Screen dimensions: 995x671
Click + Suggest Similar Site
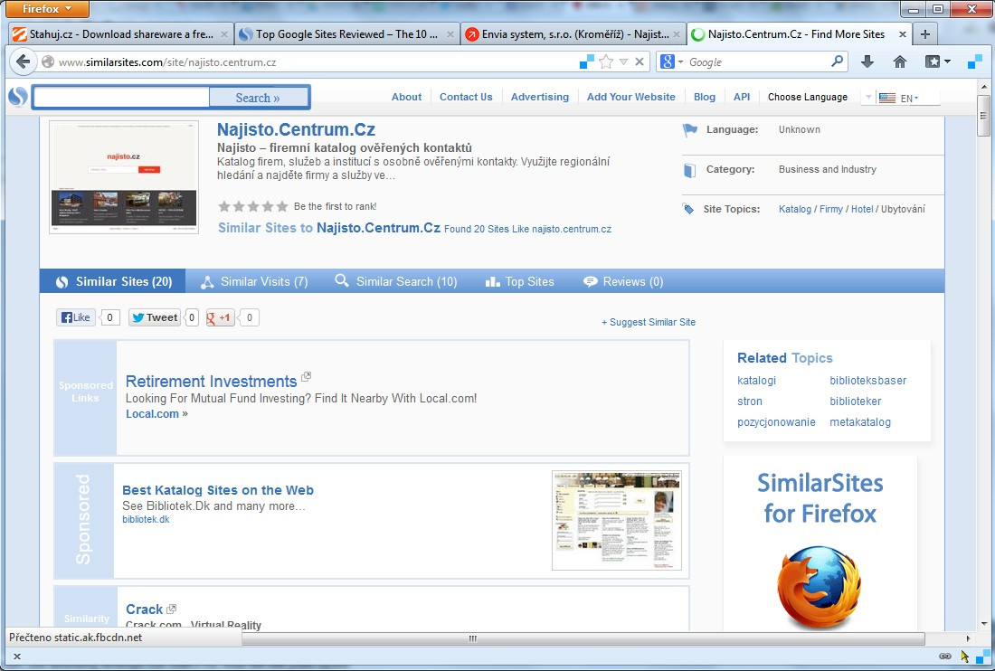[x=649, y=322]
